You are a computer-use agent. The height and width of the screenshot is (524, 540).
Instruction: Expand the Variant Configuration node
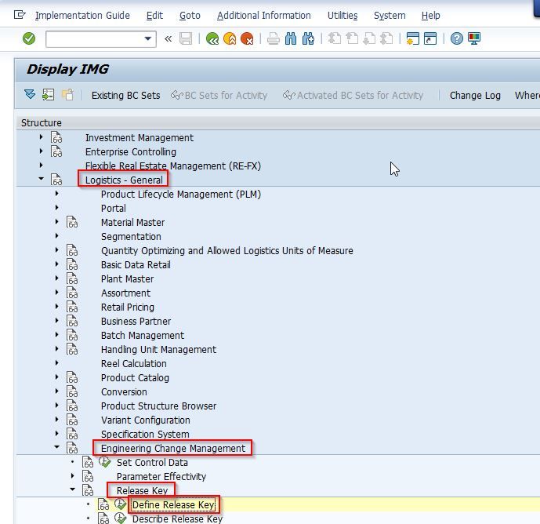click(x=57, y=420)
